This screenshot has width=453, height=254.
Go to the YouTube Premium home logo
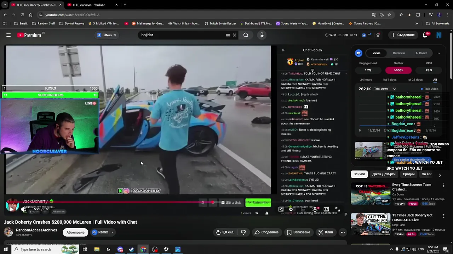point(29,35)
